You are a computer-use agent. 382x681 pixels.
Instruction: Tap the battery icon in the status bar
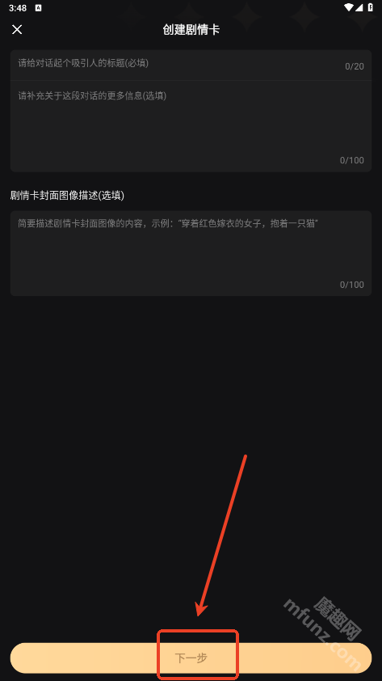371,8
